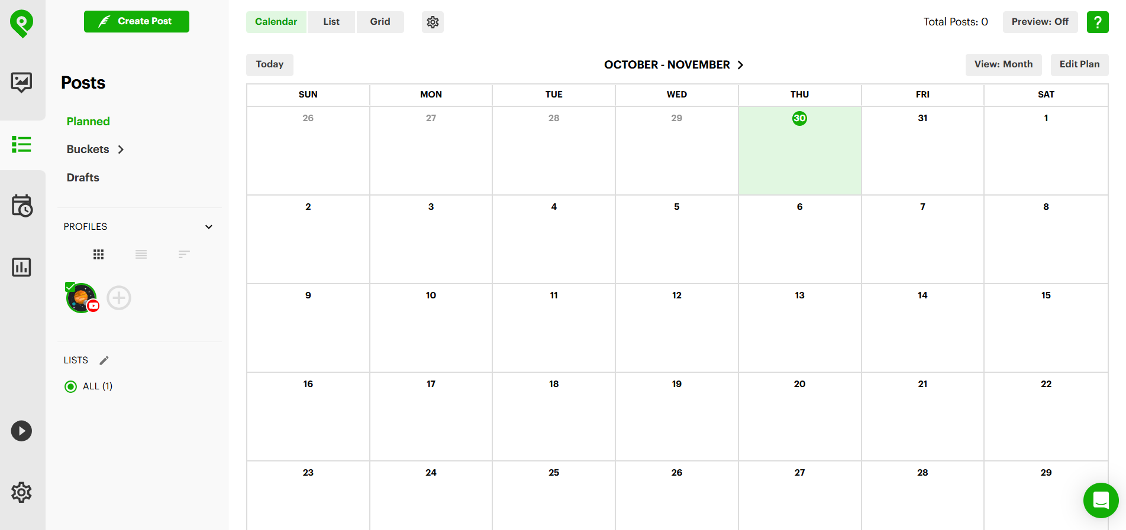1126x530 pixels.
Task: Select the ALL (1) list radio button
Action: (x=71, y=386)
